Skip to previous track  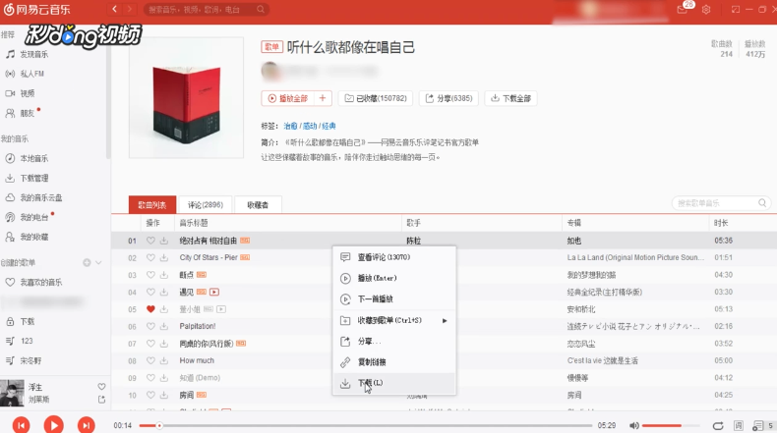click(x=22, y=425)
